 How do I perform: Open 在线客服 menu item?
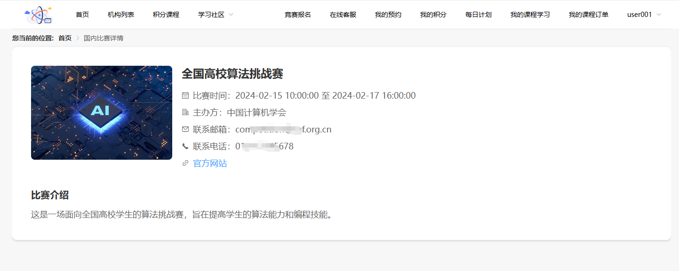tap(343, 15)
